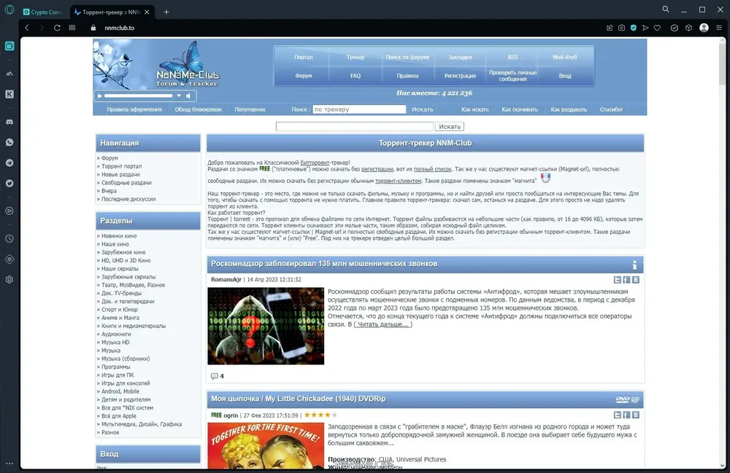Expand the audio player dropdown arrow

(178, 95)
